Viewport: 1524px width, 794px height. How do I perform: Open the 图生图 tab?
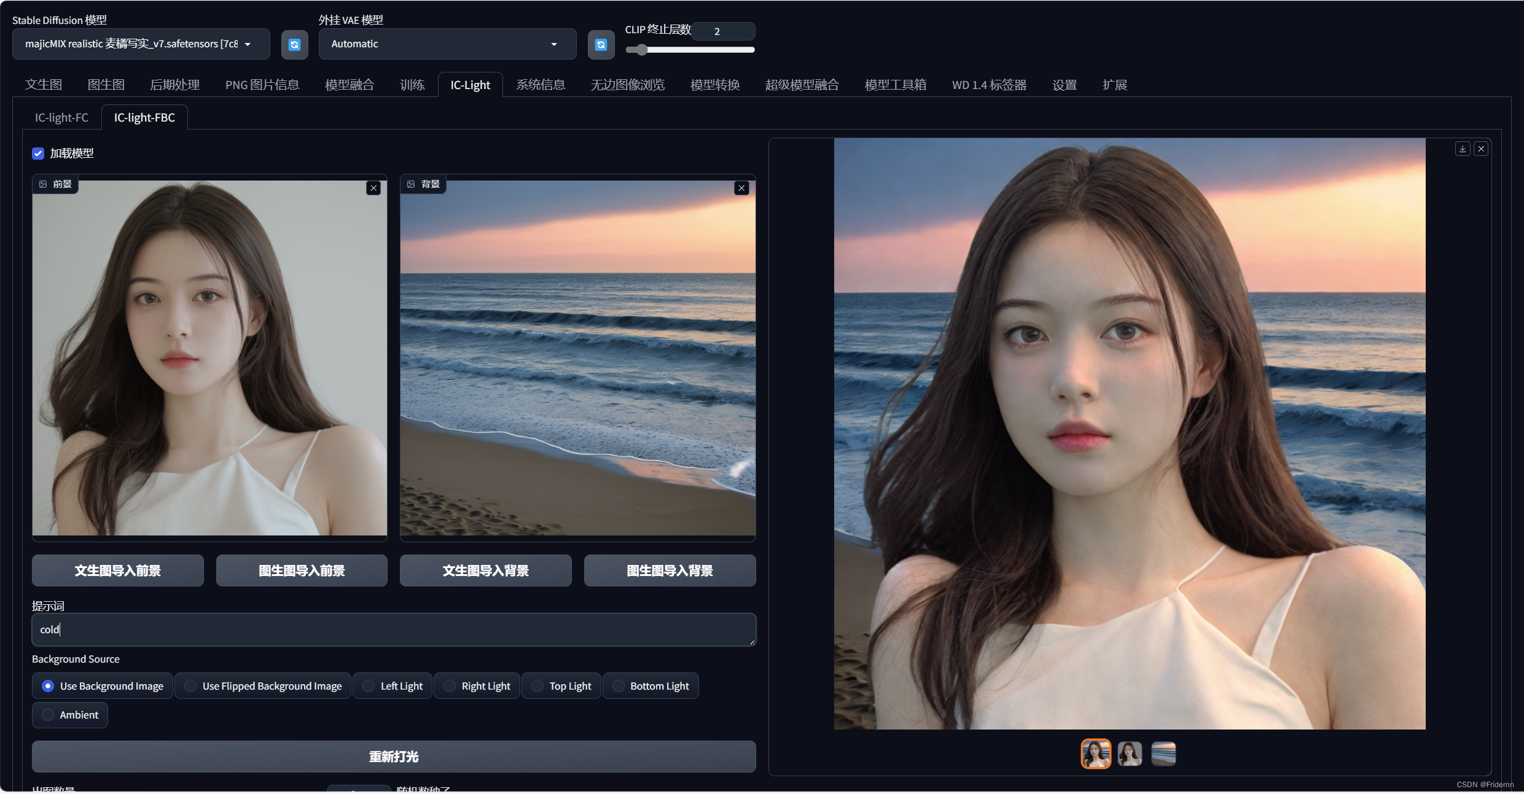[106, 85]
